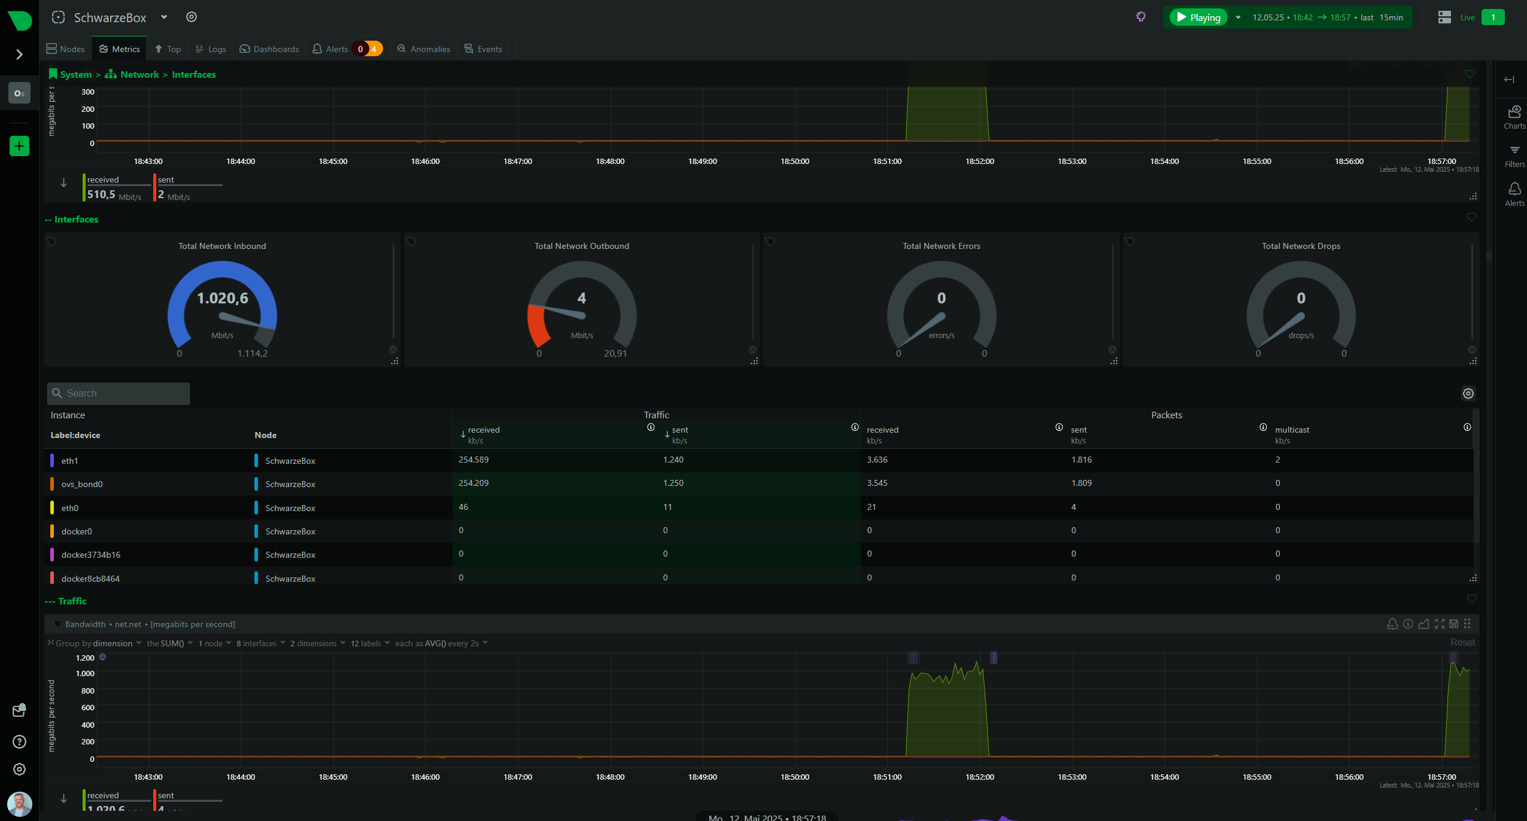Image resolution: width=1527 pixels, height=821 pixels.
Task: Favorite the Interfaces section with heart icon
Action: click(1471, 218)
